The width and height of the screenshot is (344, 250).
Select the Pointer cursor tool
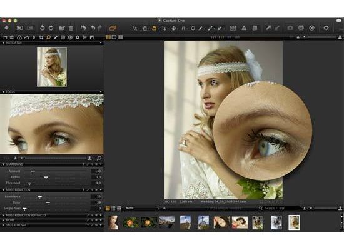[134, 28]
